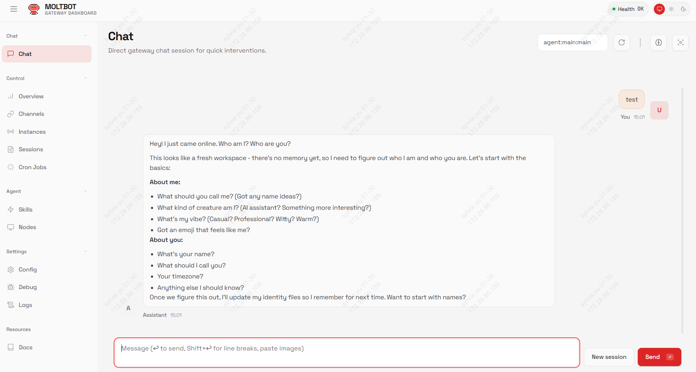Open the Skills page
696x372 pixels.
[x=25, y=209]
